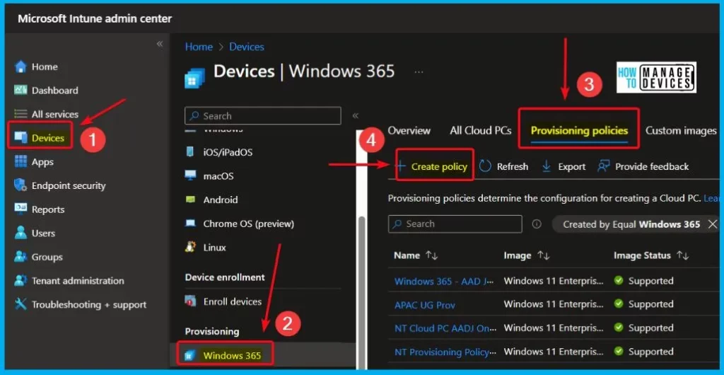Image resolution: width=724 pixels, height=375 pixels.
Task: Select iOS/iPadOS platform
Action: click(x=219, y=152)
